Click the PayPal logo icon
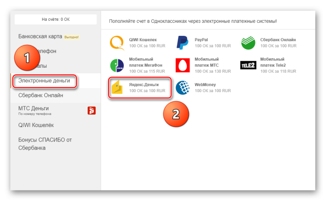The image size is (326, 201). (x=183, y=43)
